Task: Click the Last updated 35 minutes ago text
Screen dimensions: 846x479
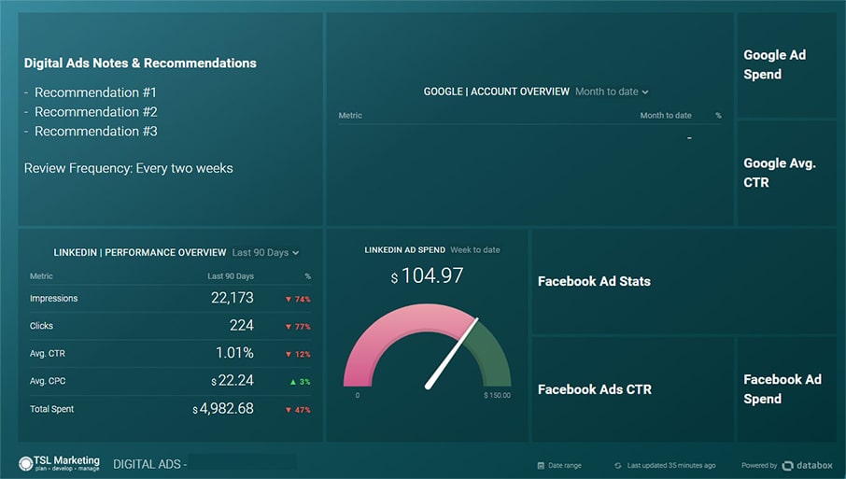Action: click(x=671, y=465)
